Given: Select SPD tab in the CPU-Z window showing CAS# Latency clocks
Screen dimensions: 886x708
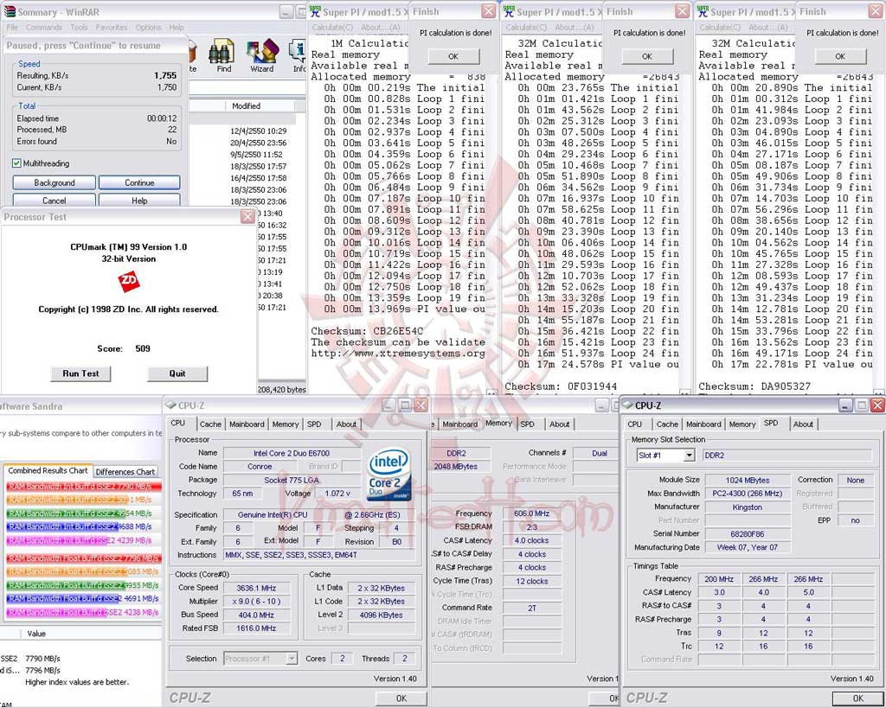Looking at the screenshot, I should [x=527, y=424].
